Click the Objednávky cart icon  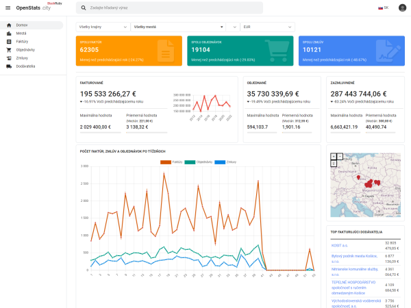(x=9, y=50)
